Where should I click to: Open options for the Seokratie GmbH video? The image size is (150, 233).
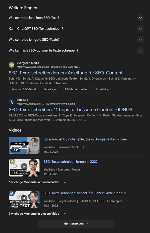[x=83, y=147]
